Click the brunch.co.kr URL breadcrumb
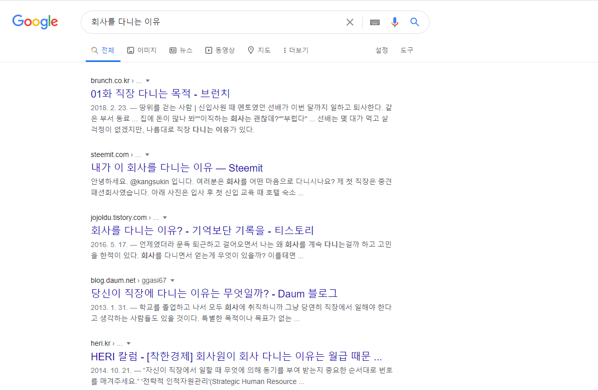 116,81
